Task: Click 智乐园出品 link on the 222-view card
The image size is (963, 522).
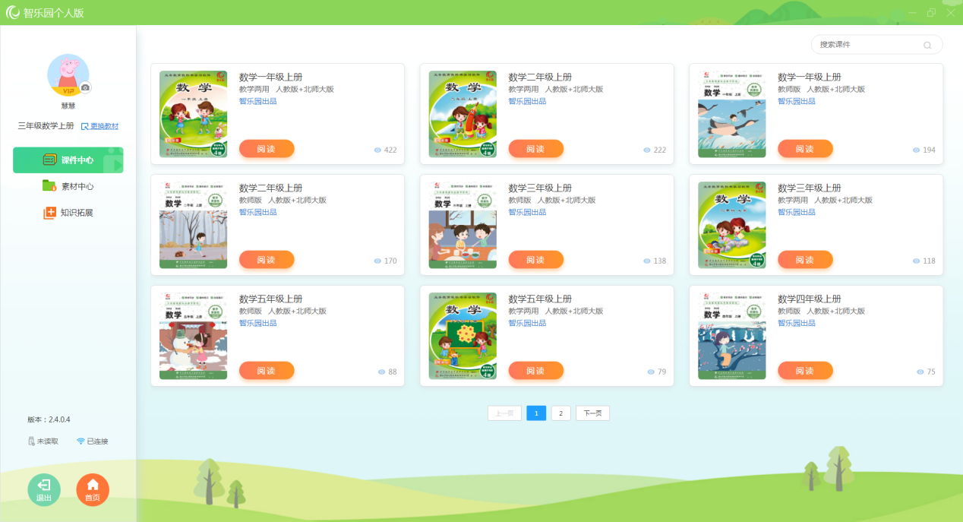Action: coord(527,101)
